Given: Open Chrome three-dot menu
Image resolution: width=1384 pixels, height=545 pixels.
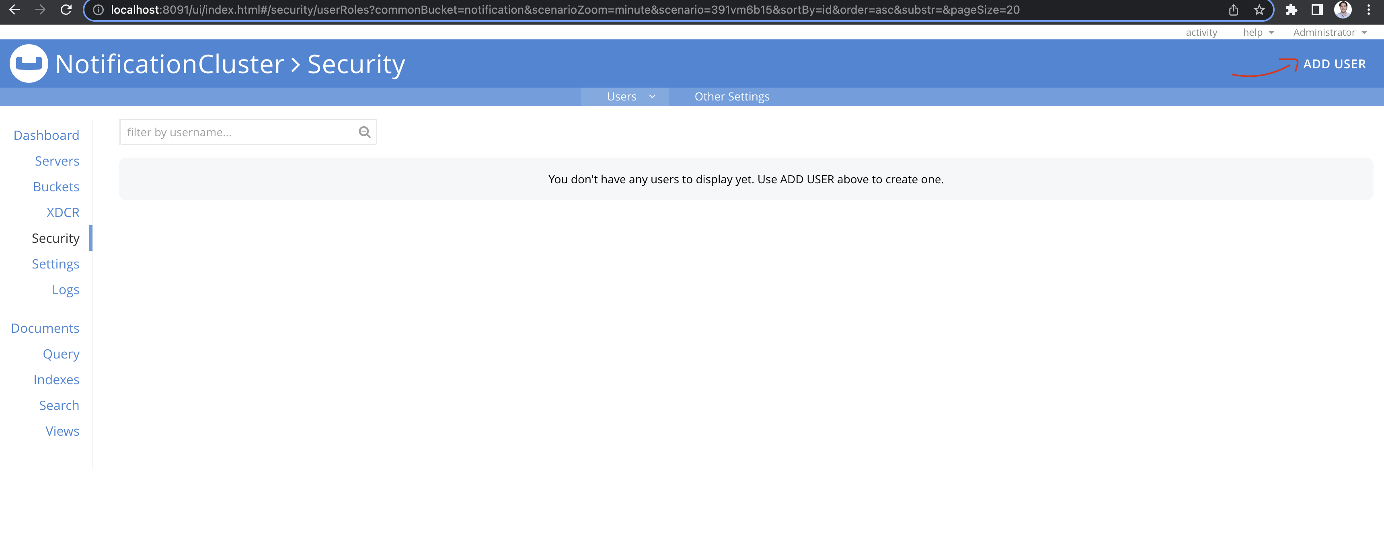Looking at the screenshot, I should coord(1368,10).
